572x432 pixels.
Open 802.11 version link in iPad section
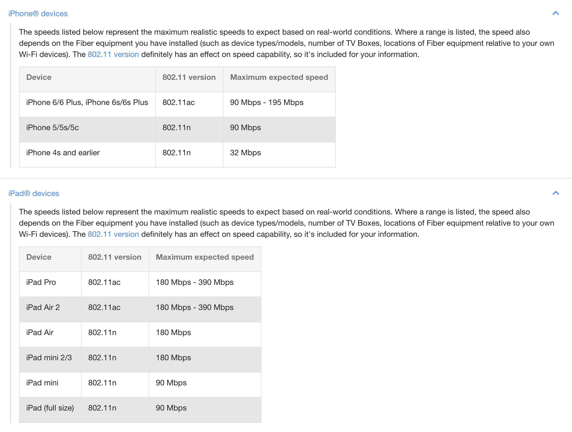[x=113, y=234]
